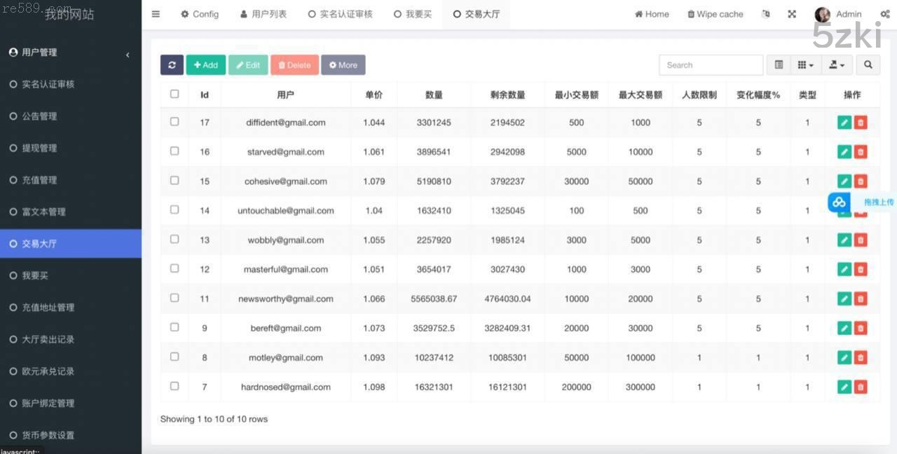Image resolution: width=897 pixels, height=454 pixels.
Task: Open the language switch icon in the header
Action: click(765, 14)
